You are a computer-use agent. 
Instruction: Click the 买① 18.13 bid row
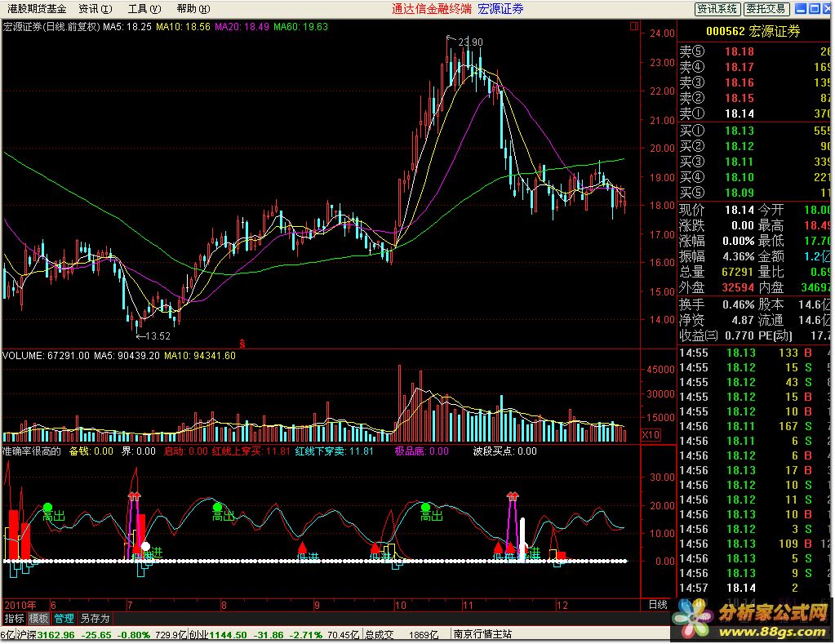click(754, 131)
